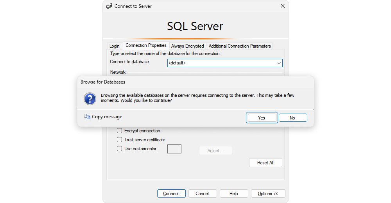Click the SQL Server heading text
This screenshot has height=203, width=391.
pyautogui.click(x=195, y=26)
